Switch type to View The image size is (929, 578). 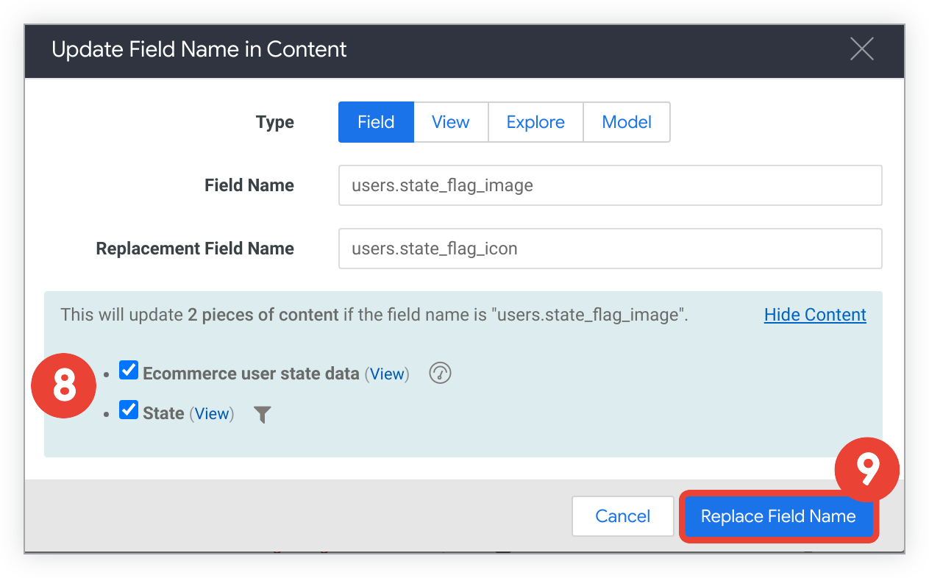tap(450, 122)
